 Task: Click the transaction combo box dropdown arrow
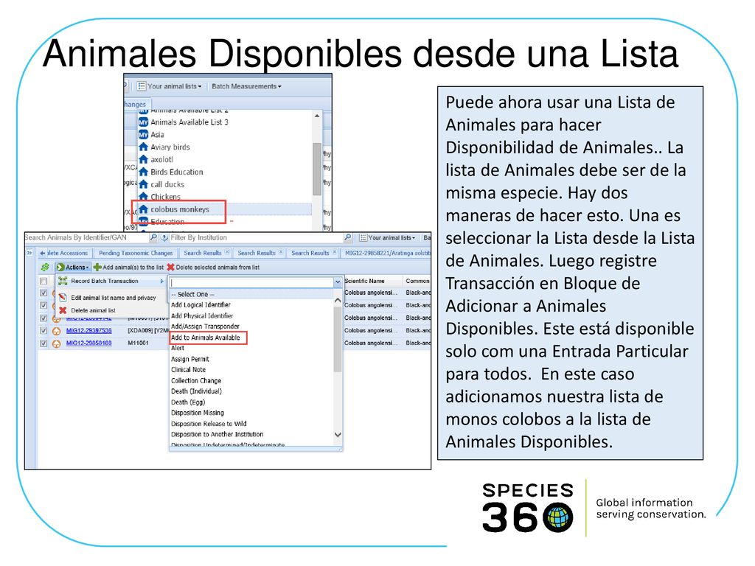point(338,282)
